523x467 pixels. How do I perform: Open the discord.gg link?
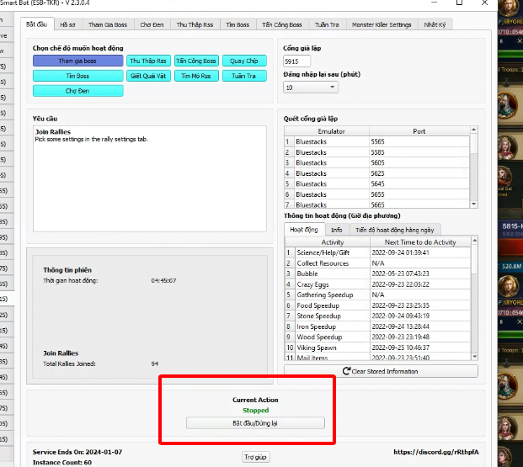pyautogui.click(x=436, y=452)
